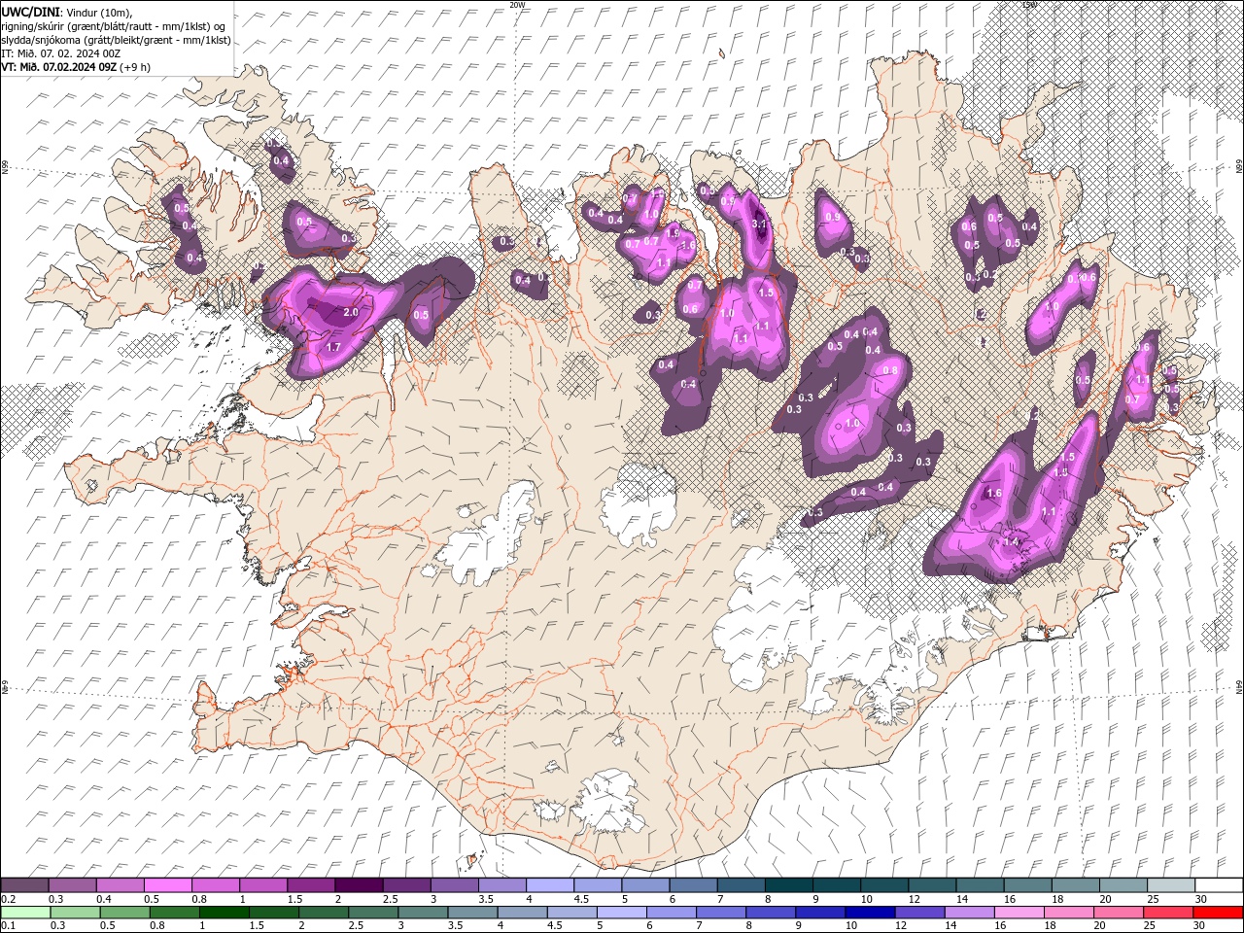This screenshot has width=1244, height=933.
Task: Pick the darkest purple 2 swatch in snow scale
Action: click(x=358, y=885)
